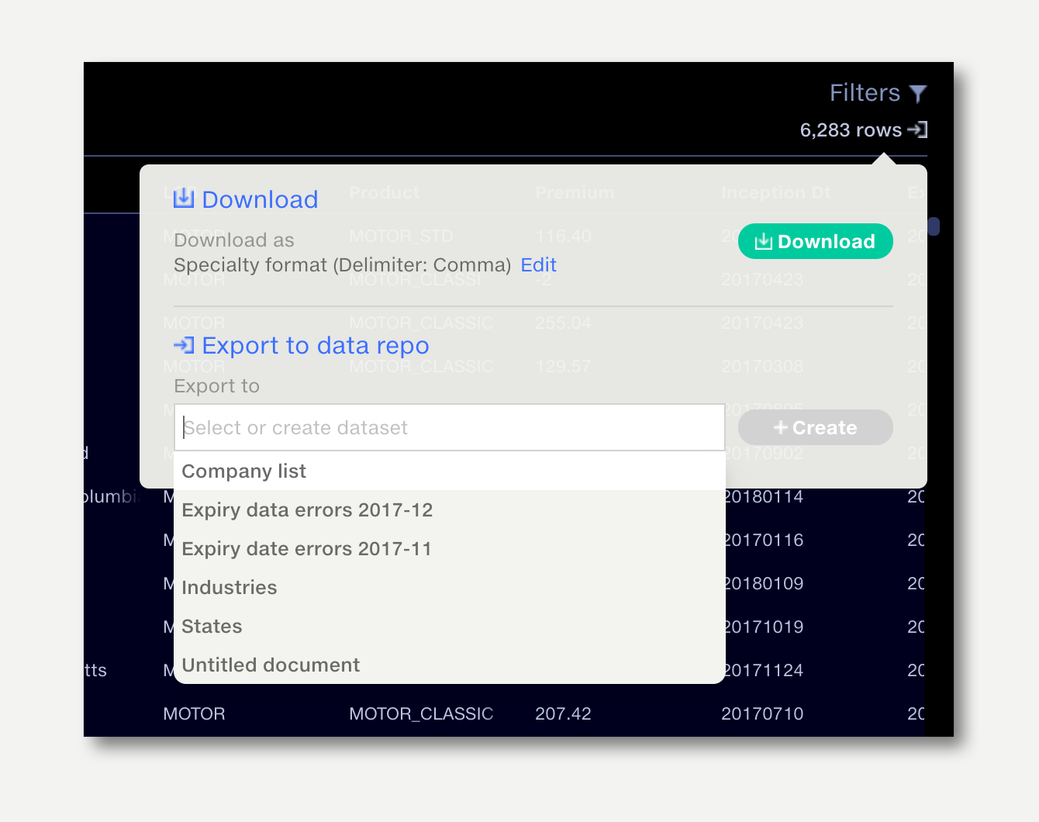Click the Download heading text
This screenshot has height=822, width=1039.
(261, 199)
